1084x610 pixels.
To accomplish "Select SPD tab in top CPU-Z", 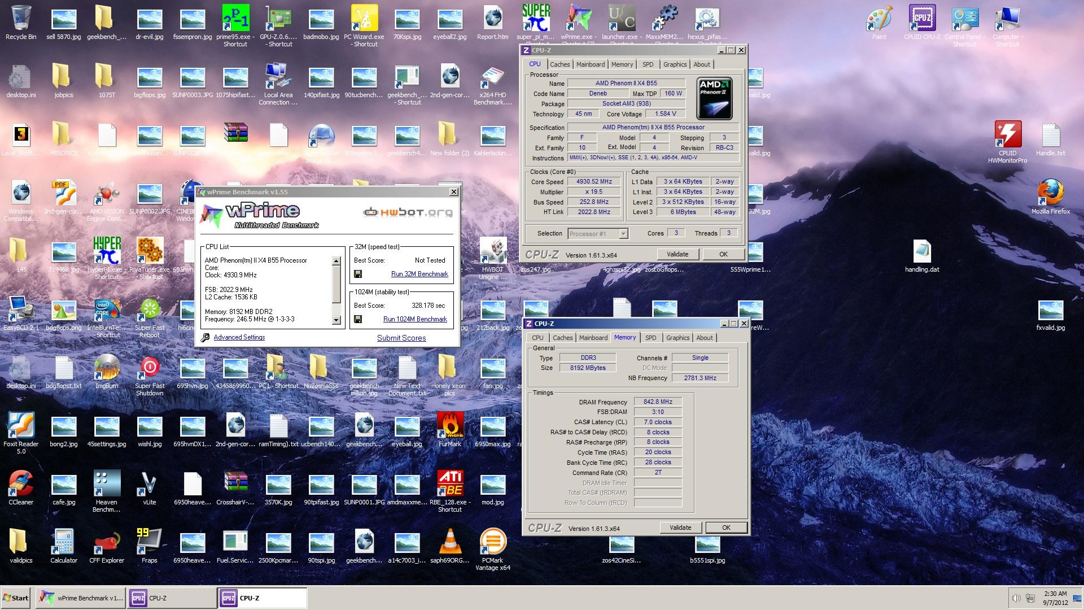I will point(648,64).
